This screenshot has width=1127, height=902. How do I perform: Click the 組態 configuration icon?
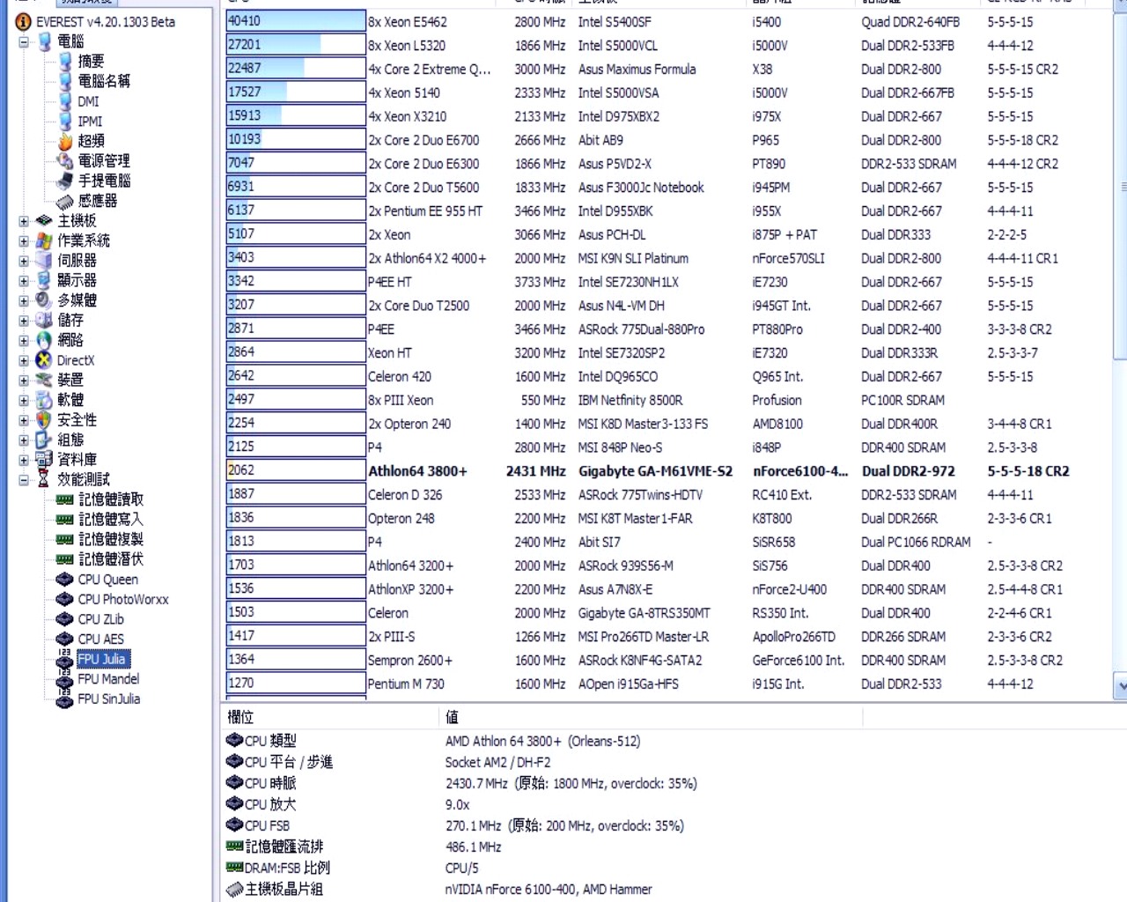44,440
